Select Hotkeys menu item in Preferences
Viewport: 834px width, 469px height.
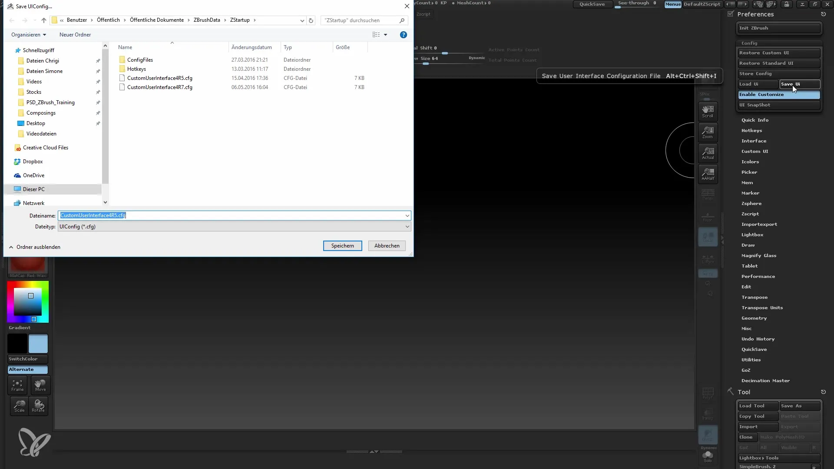[x=751, y=130]
